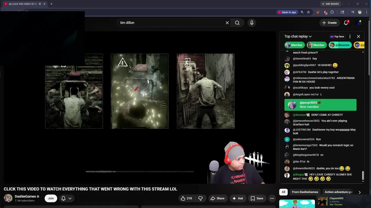The width and height of the screenshot is (371, 208).
Task: Click @JUSTINC4M chat username
Action: (x=302, y=130)
